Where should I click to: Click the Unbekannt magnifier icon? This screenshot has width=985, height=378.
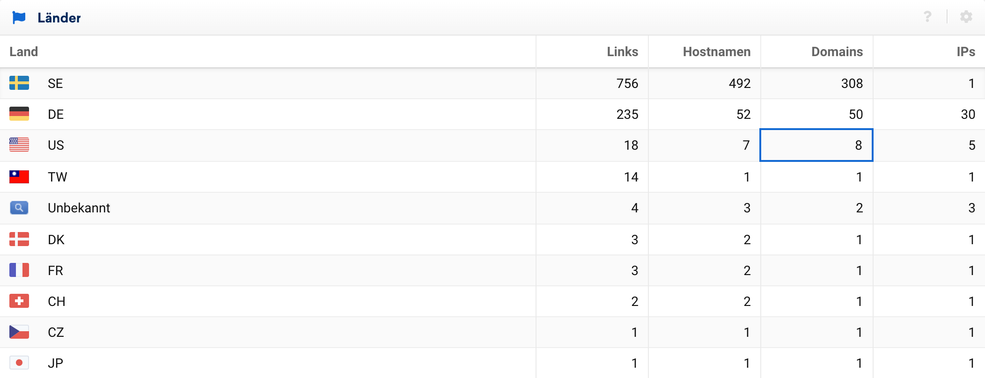(19, 208)
